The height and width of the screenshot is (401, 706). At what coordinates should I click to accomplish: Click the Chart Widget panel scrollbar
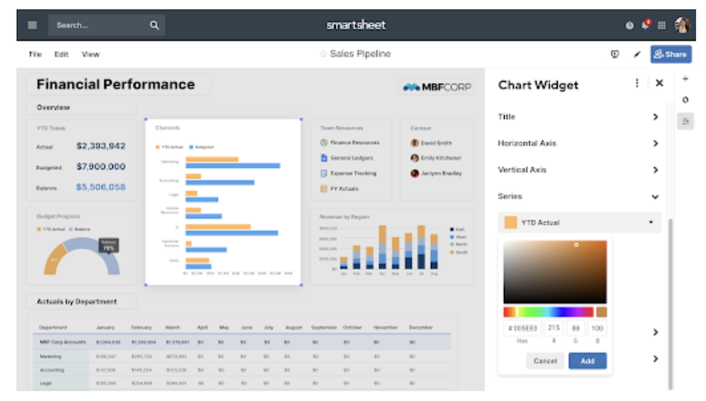[x=670, y=304]
